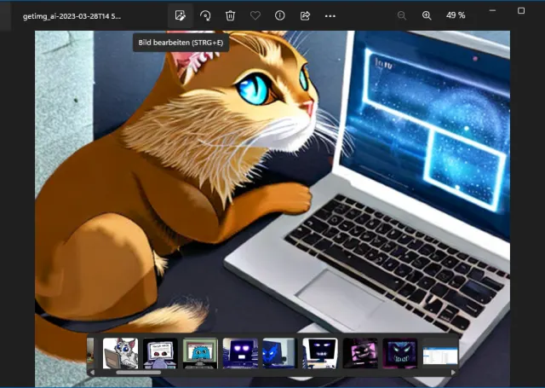Image resolution: width=545 pixels, height=388 pixels.
Task: Click the filmstrip scroll left arrow
Action: point(92,373)
